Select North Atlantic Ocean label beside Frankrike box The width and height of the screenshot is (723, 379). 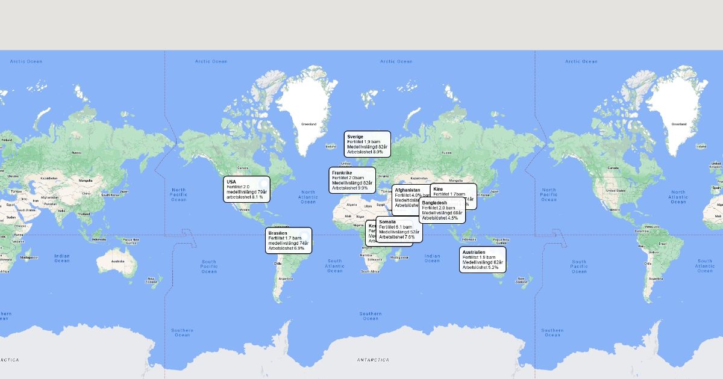point(308,197)
